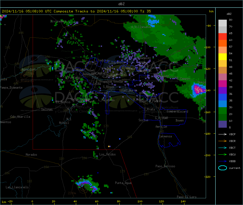This screenshot has height=205, width=243.
Task: Click the 'Guadales' map label
Action: 144,58
